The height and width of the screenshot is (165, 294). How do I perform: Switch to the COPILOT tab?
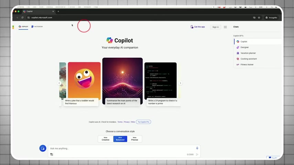click(23, 26)
